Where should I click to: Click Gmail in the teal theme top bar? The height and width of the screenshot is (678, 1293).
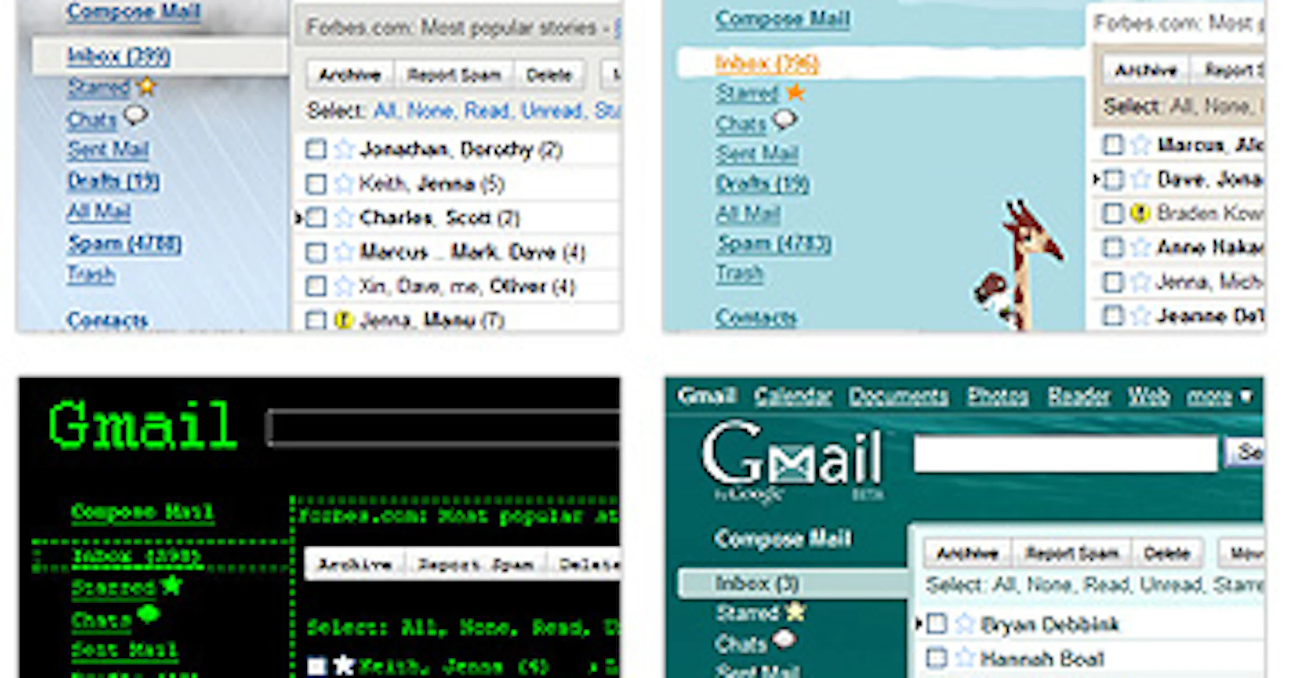click(707, 397)
